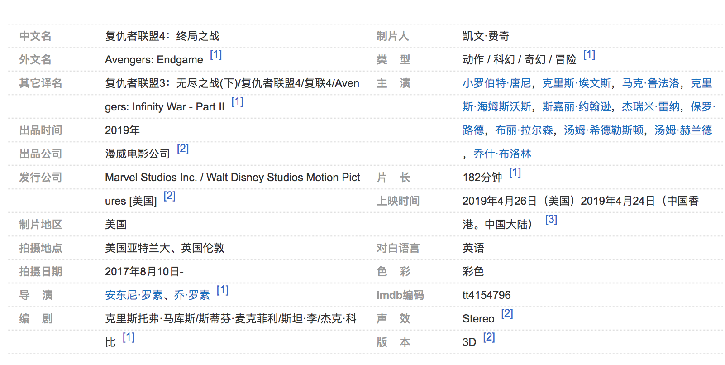Click citation [1] after screenwriter 比
Viewport: 725px width, 365px height.
[x=129, y=337]
